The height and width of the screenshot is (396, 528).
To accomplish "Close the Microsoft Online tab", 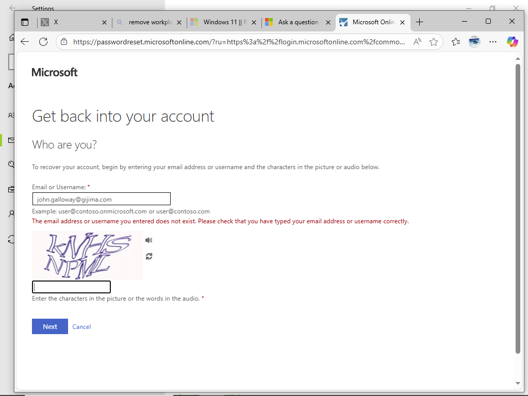I will coord(402,23).
